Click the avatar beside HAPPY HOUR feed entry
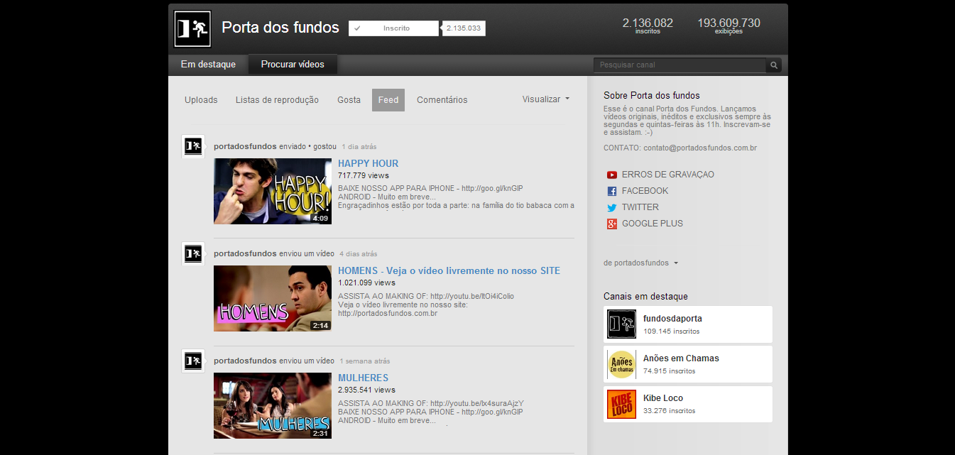 pos(193,146)
